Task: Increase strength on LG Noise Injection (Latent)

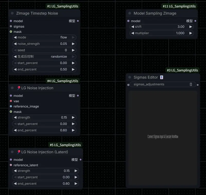Action: point(75,171)
